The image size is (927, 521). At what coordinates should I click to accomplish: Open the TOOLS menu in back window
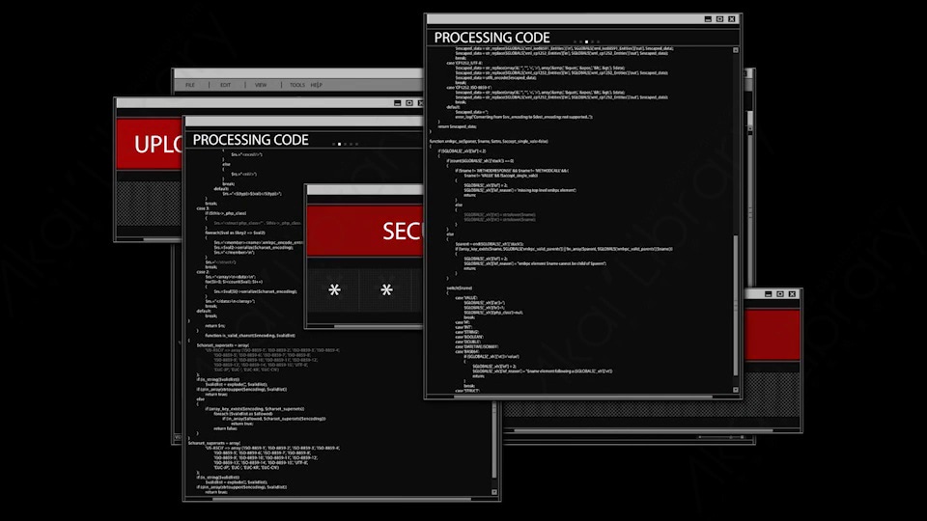click(296, 85)
